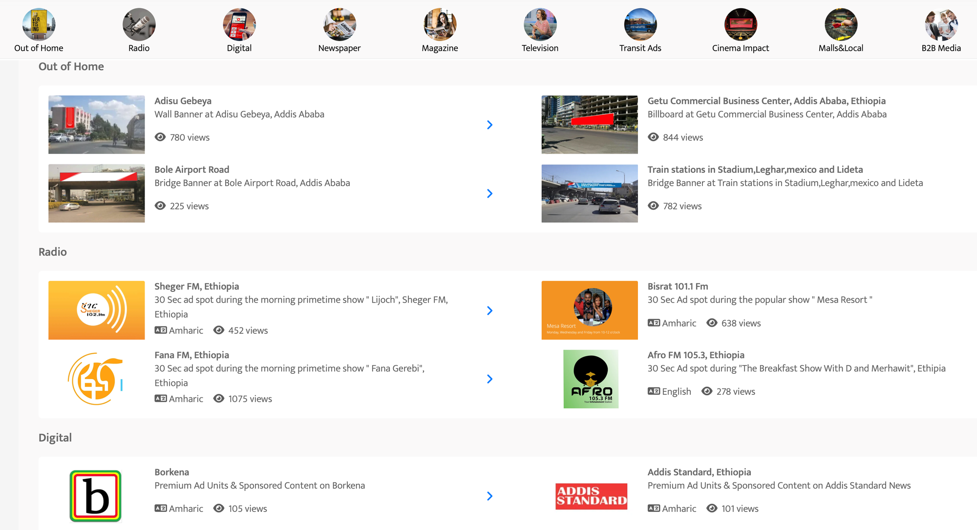Click the language icon on Borkena row

[161, 509]
